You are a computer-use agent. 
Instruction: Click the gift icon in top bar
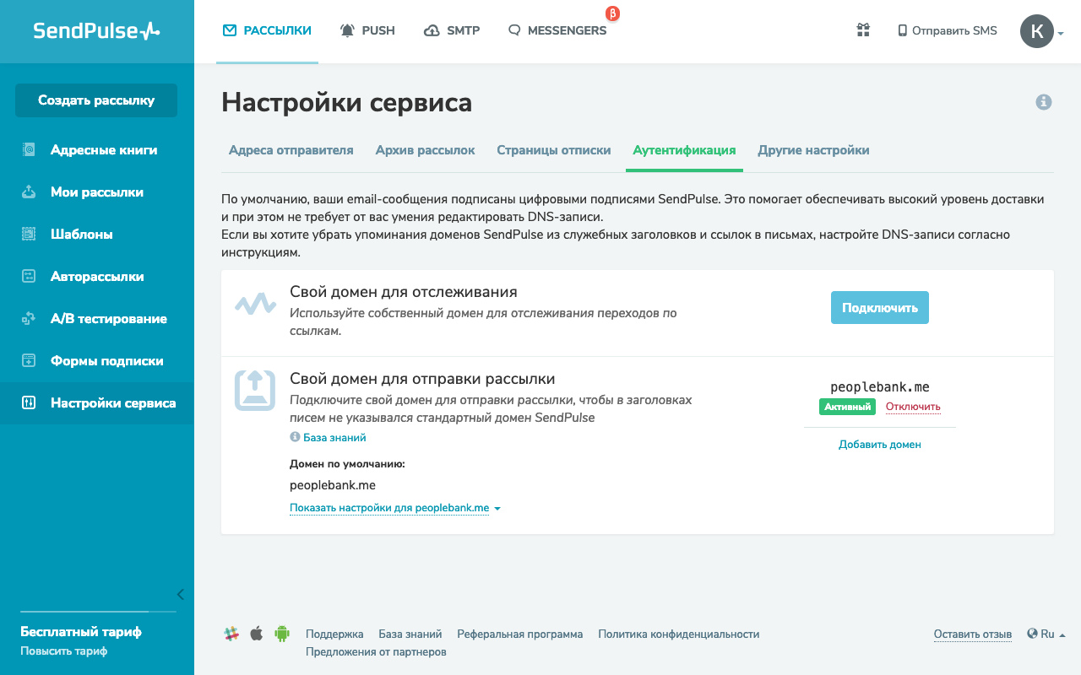[x=863, y=30]
